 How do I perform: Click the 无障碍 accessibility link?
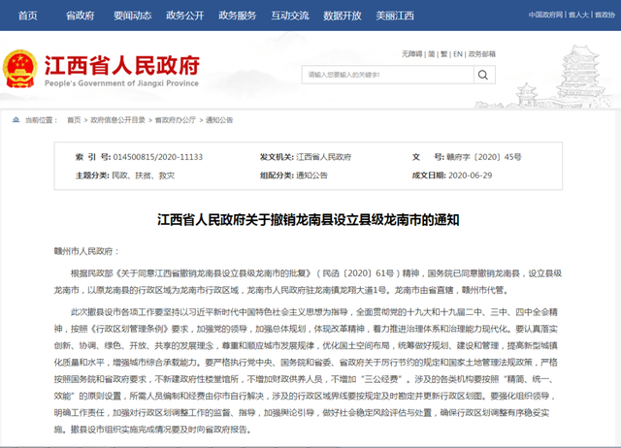[411, 54]
